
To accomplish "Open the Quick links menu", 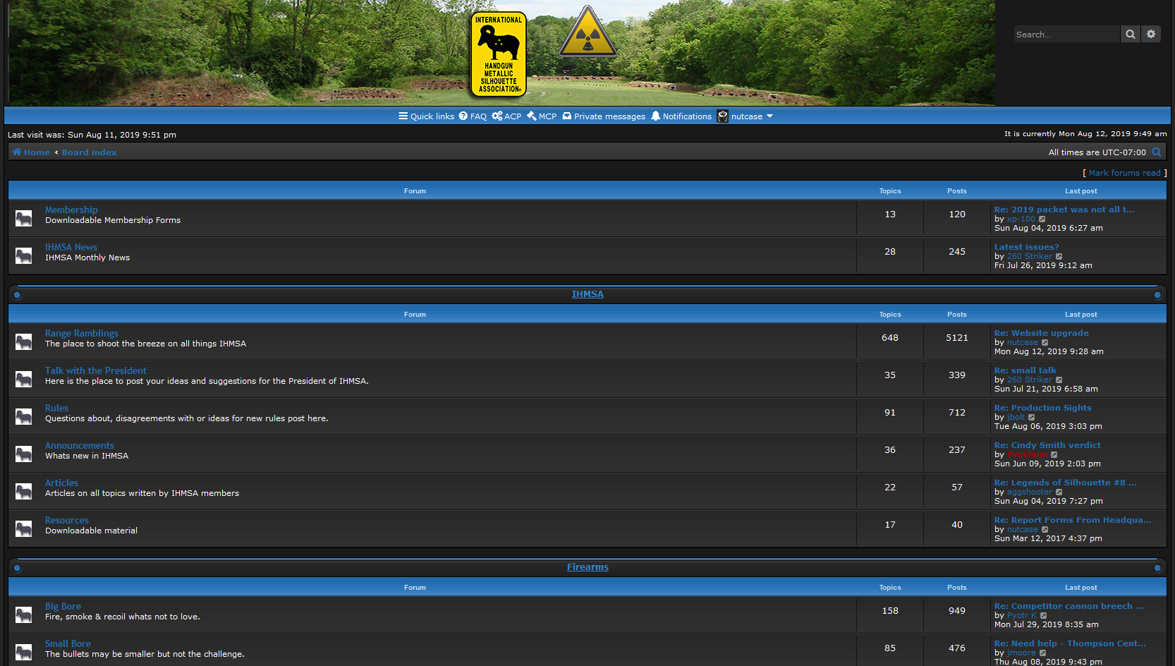I will (426, 116).
